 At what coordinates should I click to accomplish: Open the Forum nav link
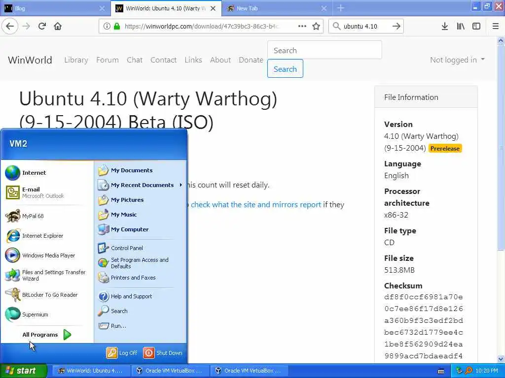click(x=107, y=60)
